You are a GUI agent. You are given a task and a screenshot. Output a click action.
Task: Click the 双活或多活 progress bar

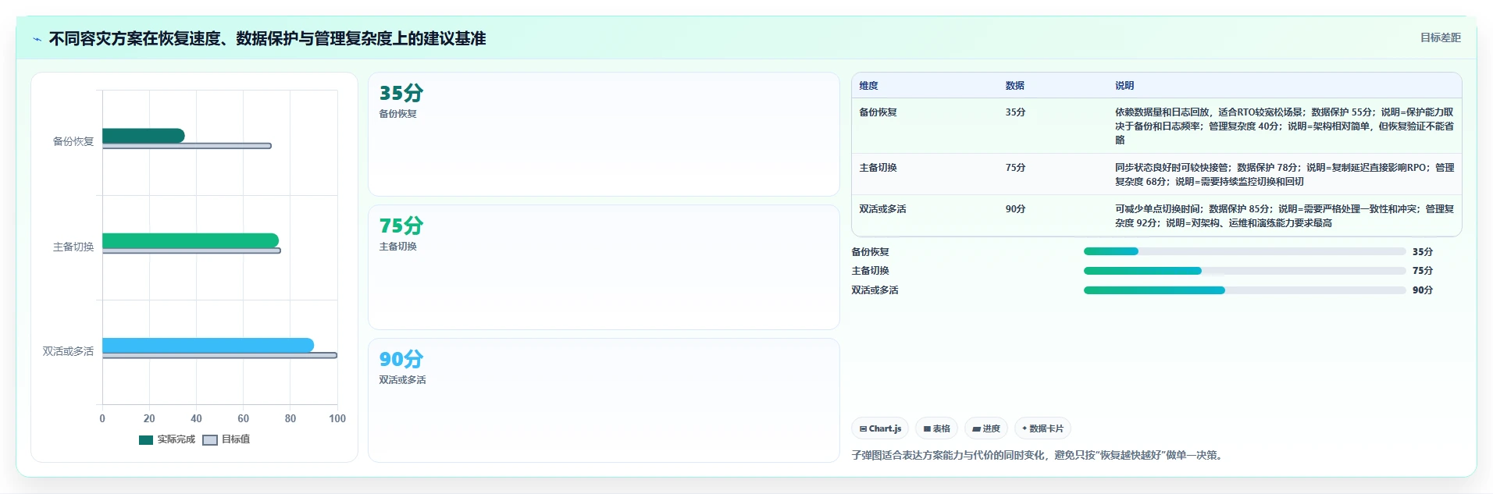point(1245,290)
